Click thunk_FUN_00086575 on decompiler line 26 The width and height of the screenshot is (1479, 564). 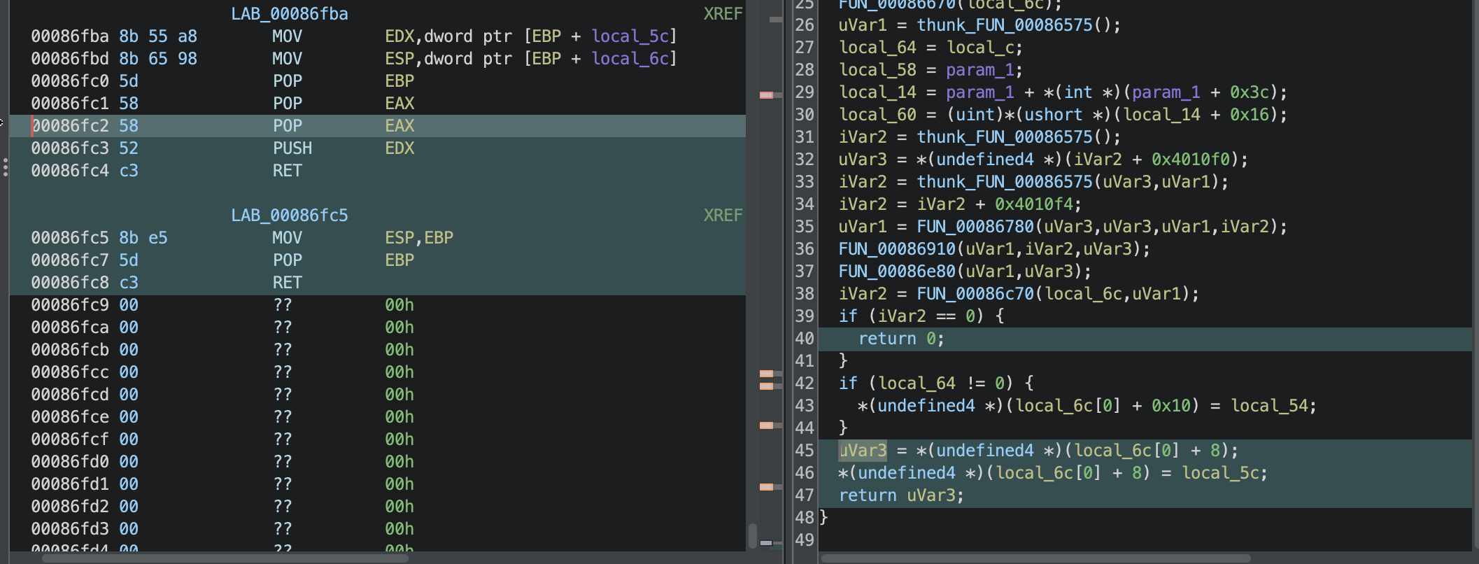[x=1005, y=25]
